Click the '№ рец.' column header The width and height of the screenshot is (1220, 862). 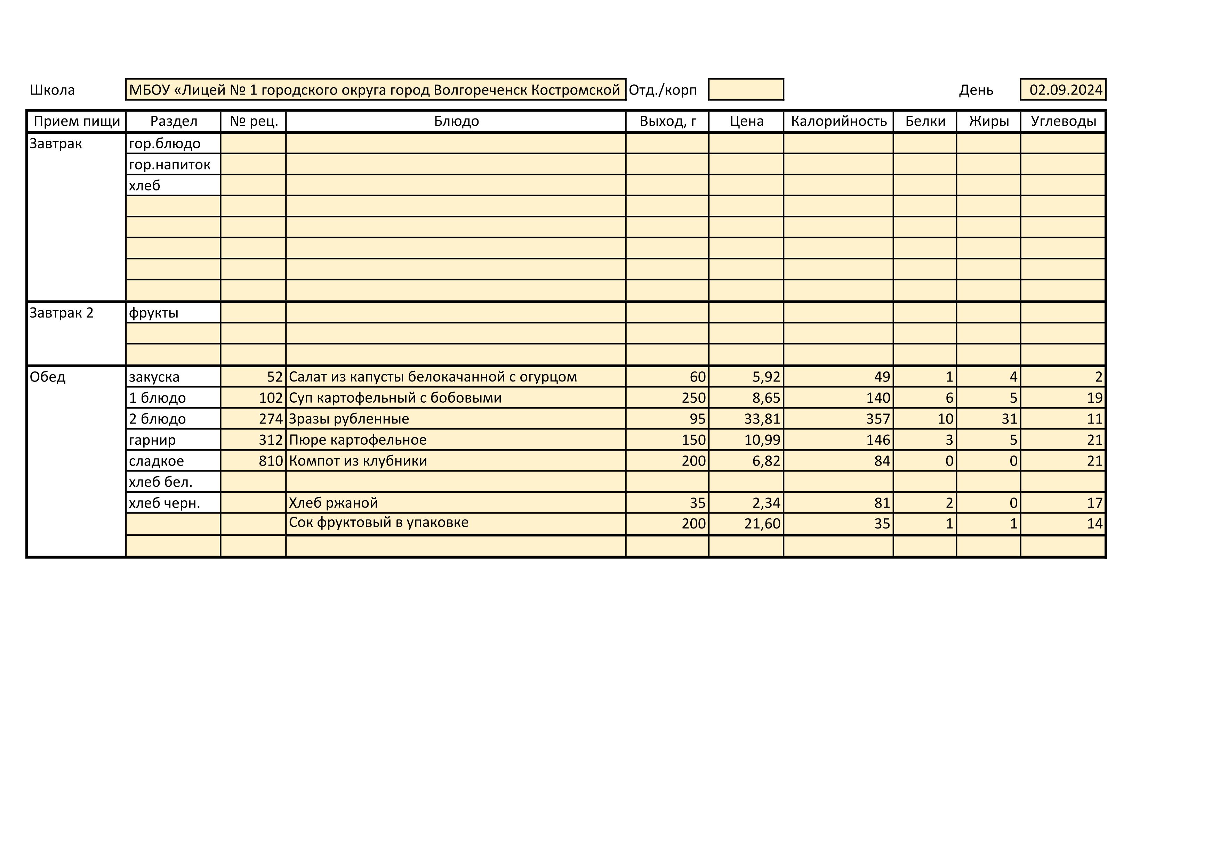pyautogui.click(x=254, y=122)
